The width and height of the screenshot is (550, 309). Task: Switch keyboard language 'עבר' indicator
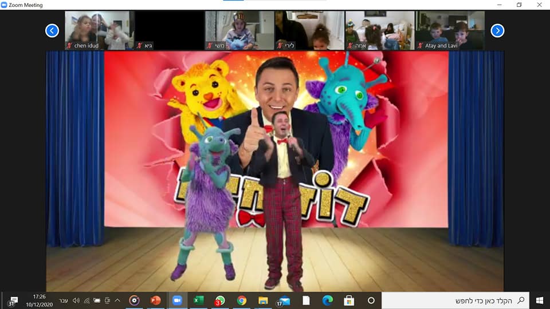tap(64, 301)
